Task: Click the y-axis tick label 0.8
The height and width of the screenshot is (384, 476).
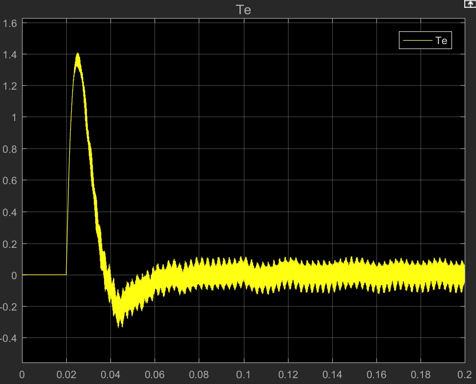Action: tap(10, 149)
